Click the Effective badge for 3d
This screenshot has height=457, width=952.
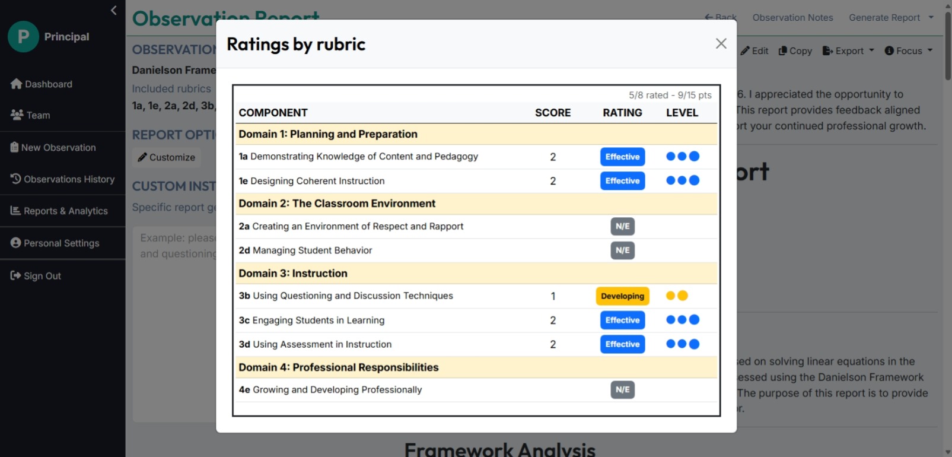pos(622,344)
